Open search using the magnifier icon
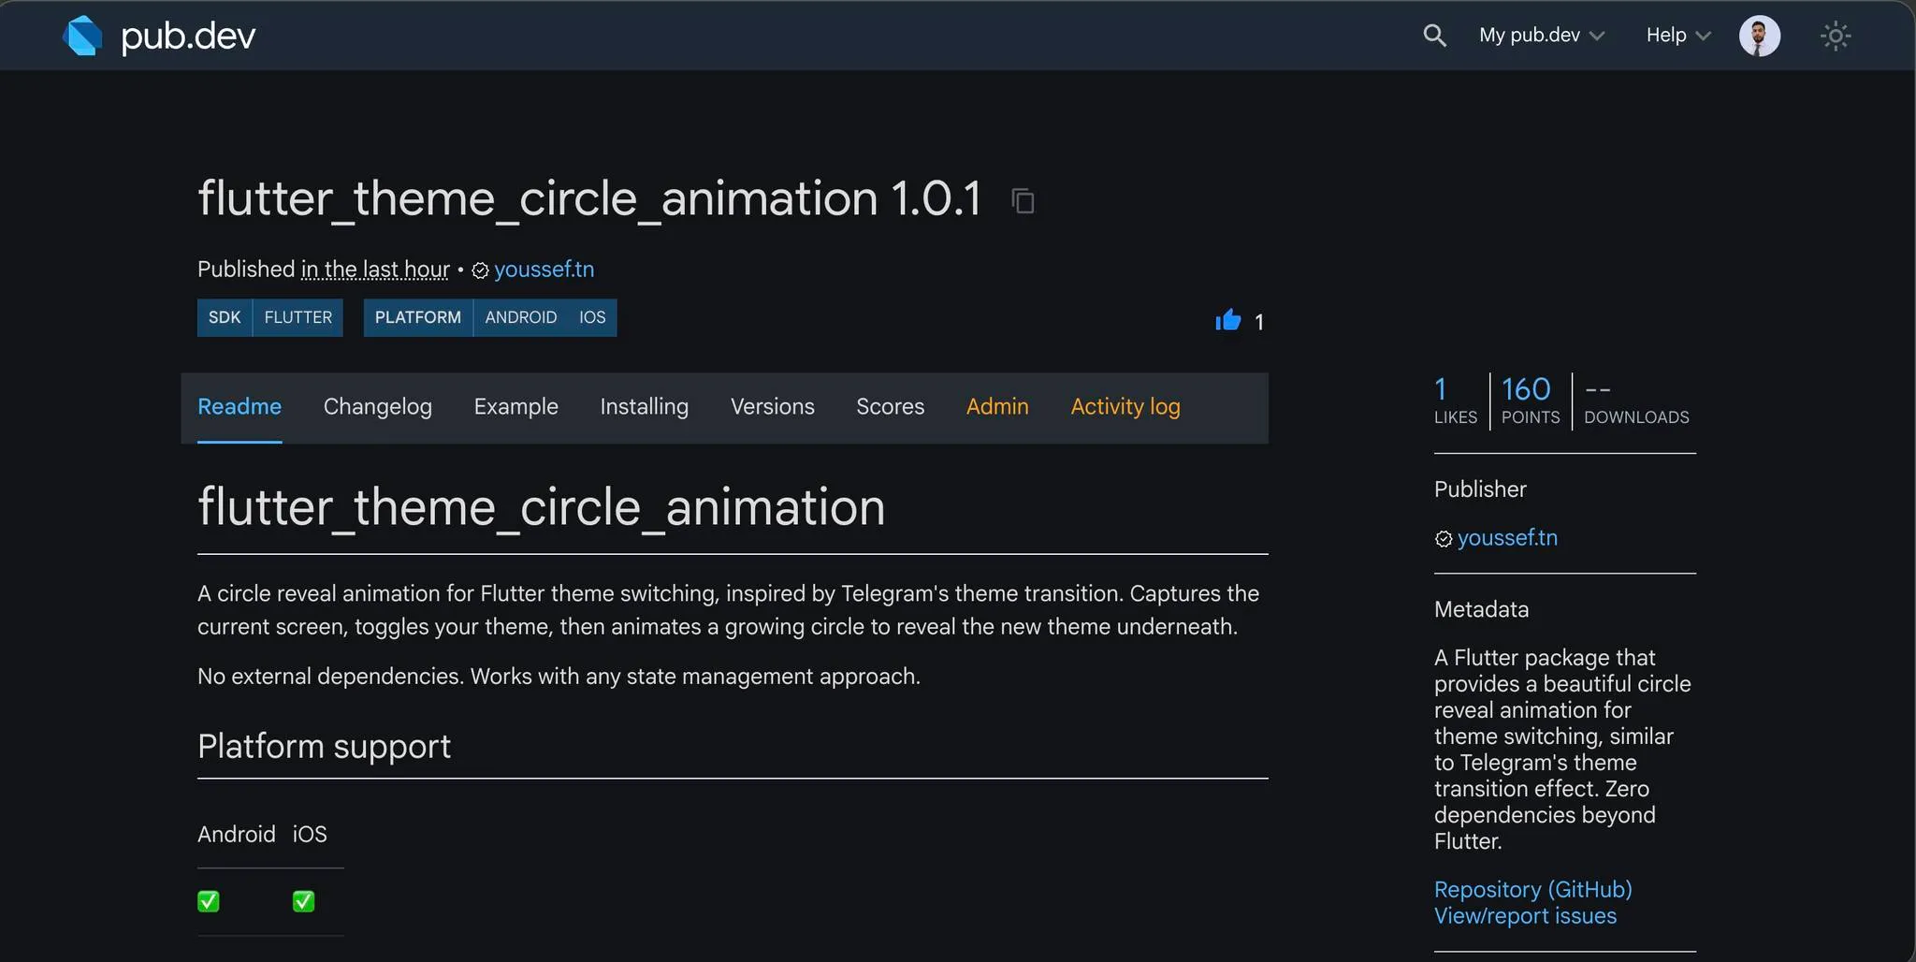The width and height of the screenshot is (1916, 962). pyautogui.click(x=1434, y=35)
